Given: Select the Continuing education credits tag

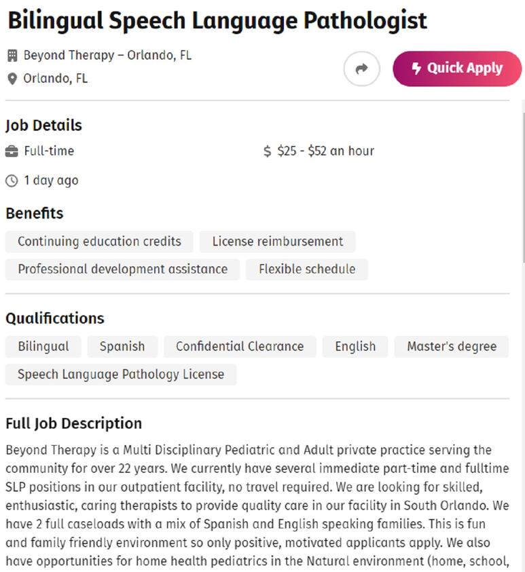Looking at the screenshot, I should click(99, 242).
